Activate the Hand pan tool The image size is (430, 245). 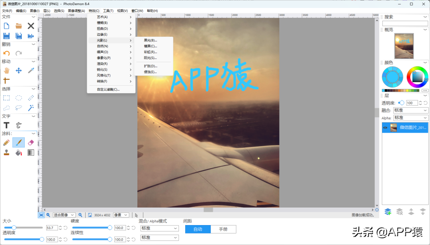[x=6, y=71]
